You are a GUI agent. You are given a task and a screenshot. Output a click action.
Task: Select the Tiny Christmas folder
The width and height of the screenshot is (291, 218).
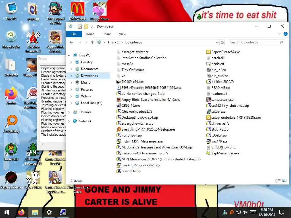131,70
